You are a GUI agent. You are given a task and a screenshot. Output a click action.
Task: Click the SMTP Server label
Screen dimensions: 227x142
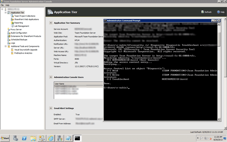(x=60, y=119)
